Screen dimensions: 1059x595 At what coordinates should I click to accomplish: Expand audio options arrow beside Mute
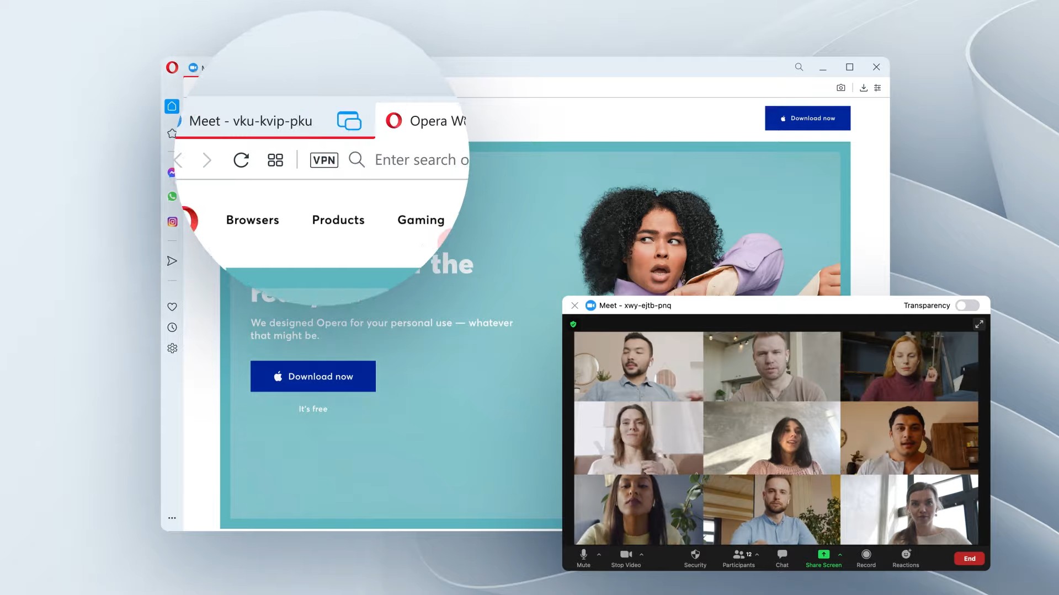pyautogui.click(x=599, y=554)
